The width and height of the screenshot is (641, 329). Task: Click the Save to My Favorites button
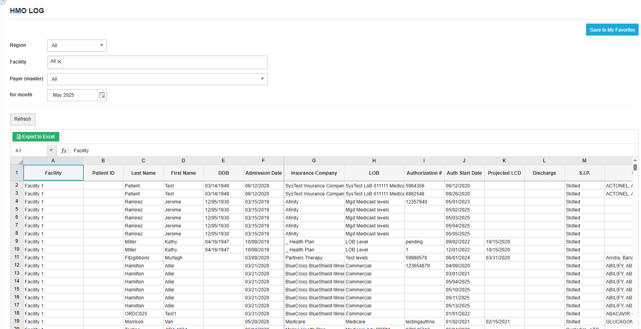612,30
